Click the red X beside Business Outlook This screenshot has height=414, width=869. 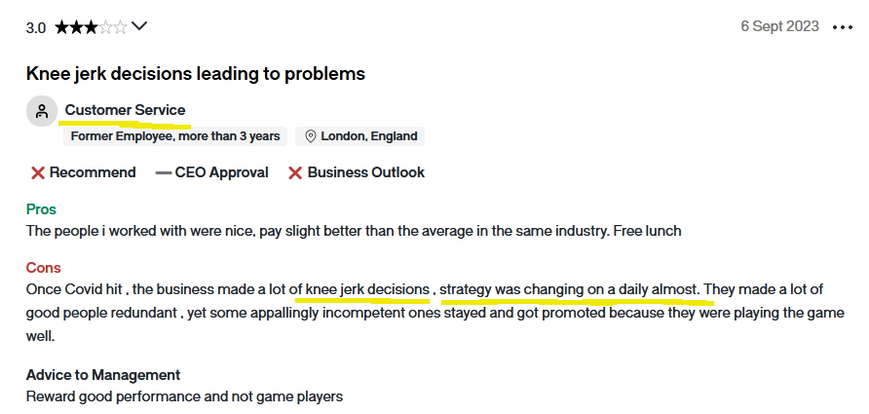click(295, 172)
